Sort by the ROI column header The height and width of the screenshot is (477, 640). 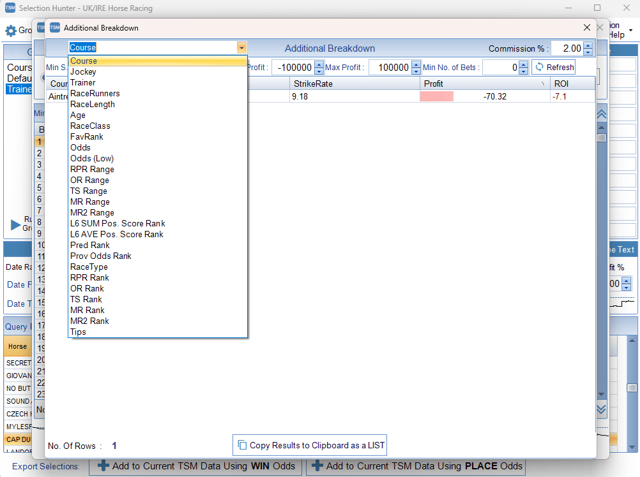tap(561, 84)
